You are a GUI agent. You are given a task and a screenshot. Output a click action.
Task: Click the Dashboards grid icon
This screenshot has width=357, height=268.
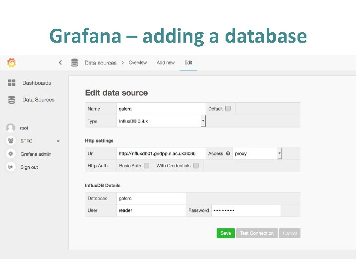[x=11, y=83]
